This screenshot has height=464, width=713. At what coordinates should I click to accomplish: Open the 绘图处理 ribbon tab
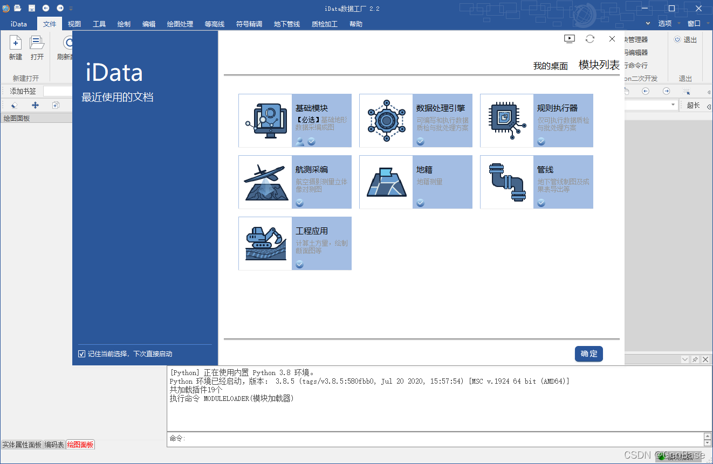pyautogui.click(x=180, y=24)
